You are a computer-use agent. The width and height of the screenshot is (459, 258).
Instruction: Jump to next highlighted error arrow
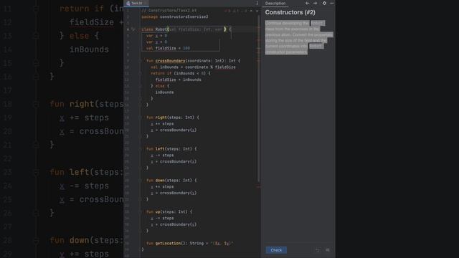tap(257, 11)
